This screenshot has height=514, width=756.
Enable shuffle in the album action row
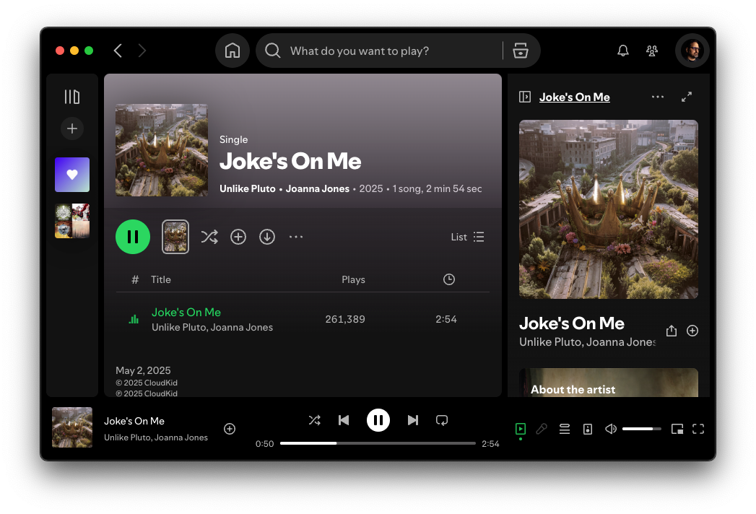point(209,237)
